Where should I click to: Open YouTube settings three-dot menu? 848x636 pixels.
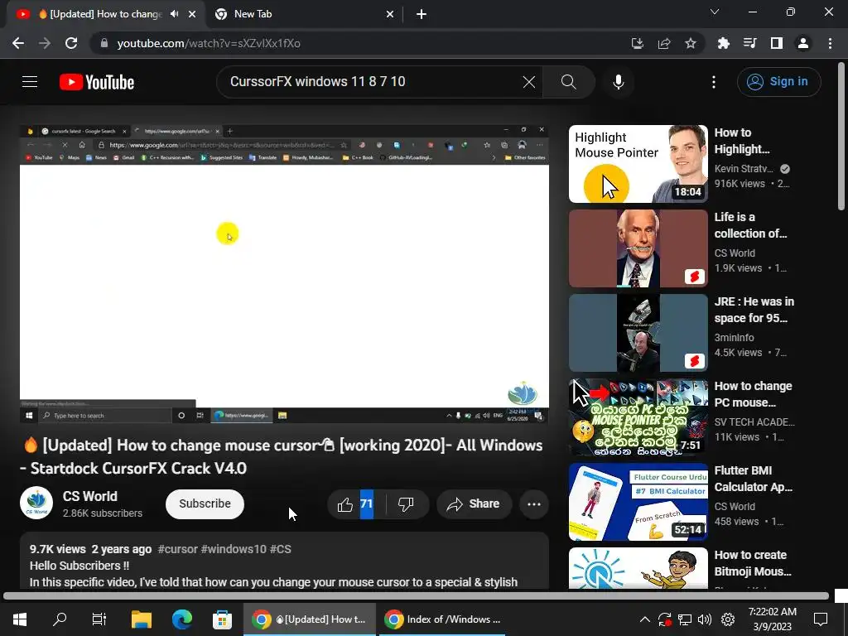(714, 82)
